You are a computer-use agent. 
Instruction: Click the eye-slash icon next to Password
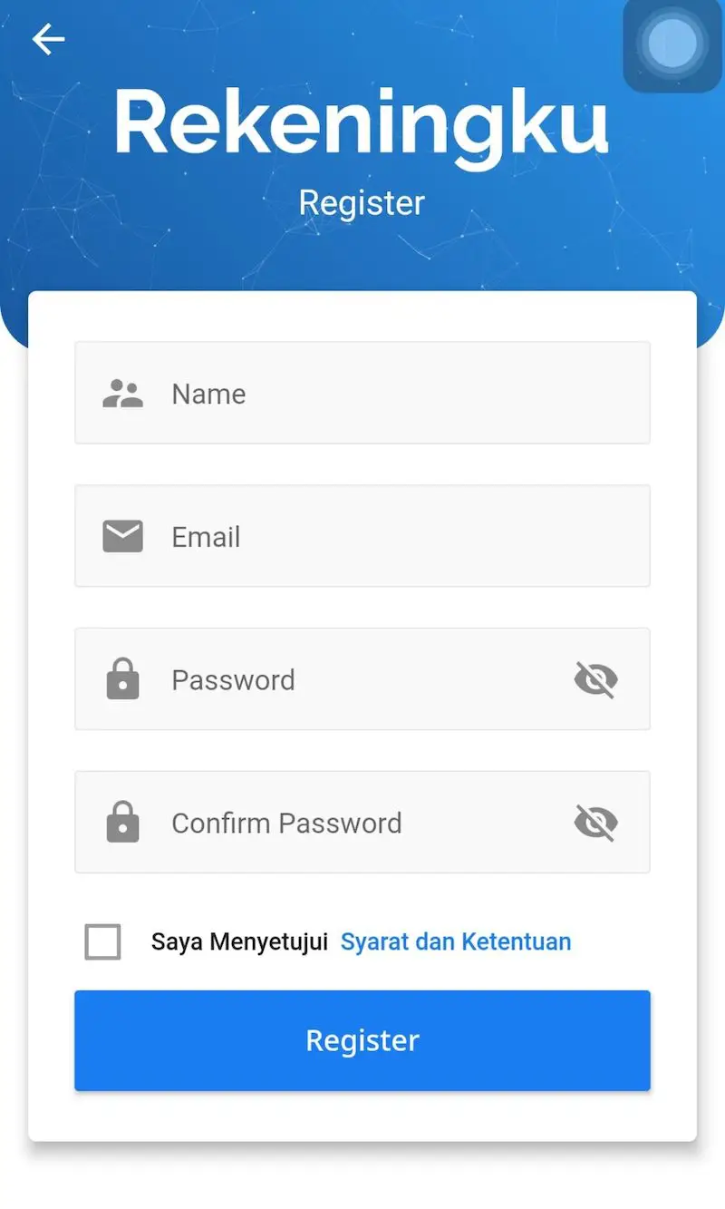[594, 679]
